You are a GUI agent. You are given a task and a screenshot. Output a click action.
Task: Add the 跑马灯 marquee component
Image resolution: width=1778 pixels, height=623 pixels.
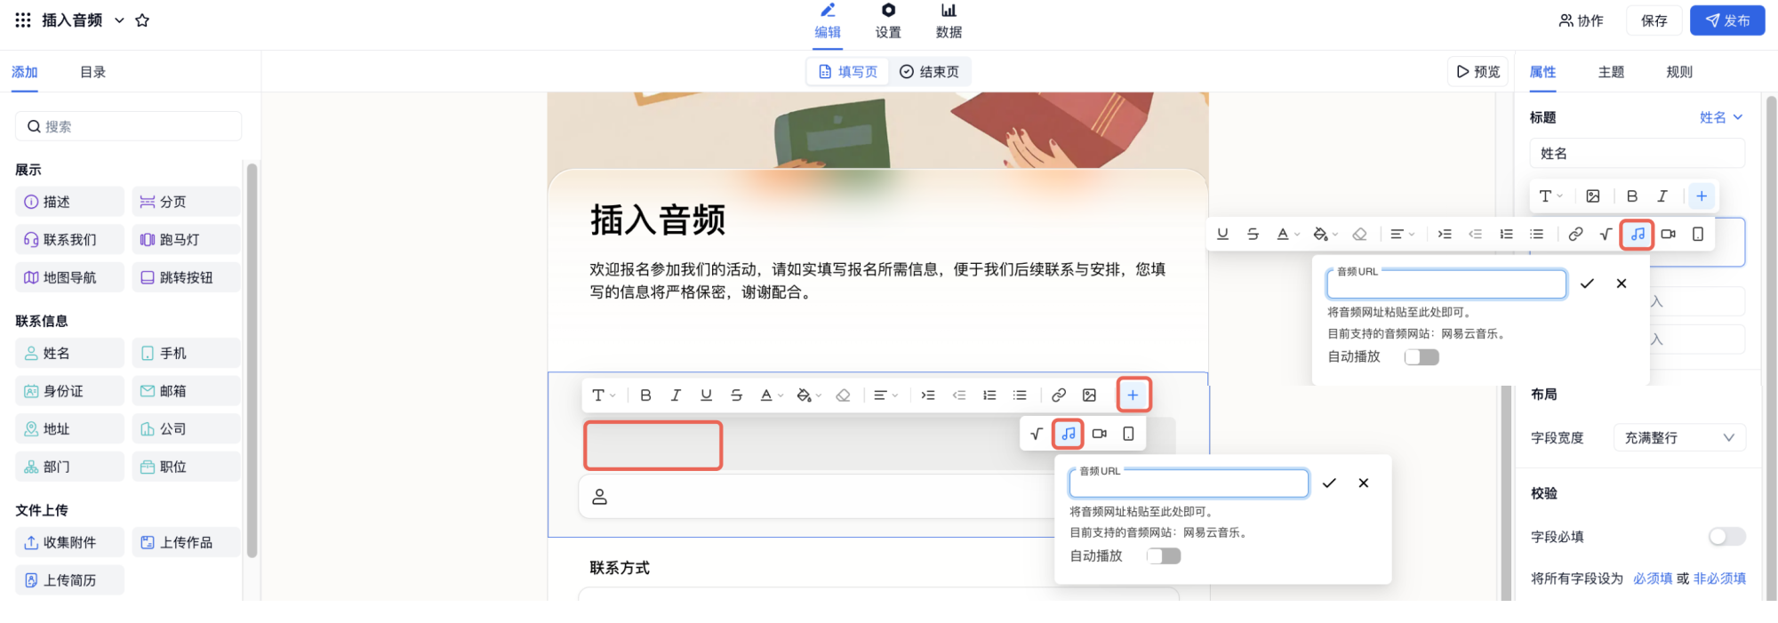click(186, 240)
